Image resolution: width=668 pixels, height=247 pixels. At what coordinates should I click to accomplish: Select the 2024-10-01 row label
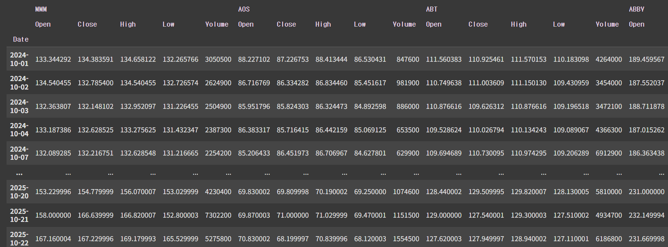(19, 59)
